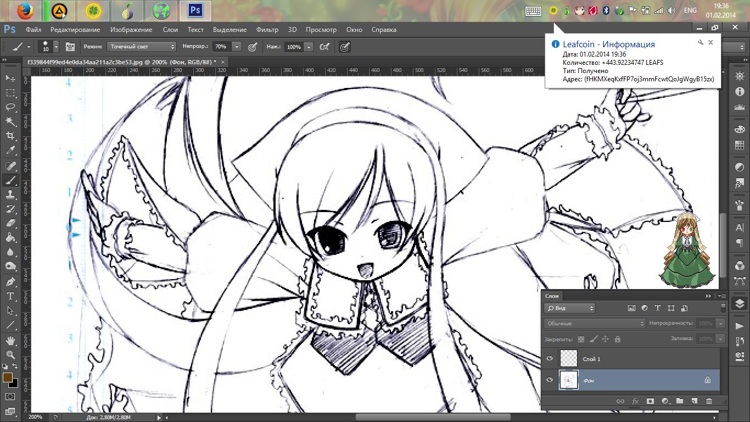The image size is (750, 422).
Task: Toggle the airbrush build-up option
Action: click(324, 47)
